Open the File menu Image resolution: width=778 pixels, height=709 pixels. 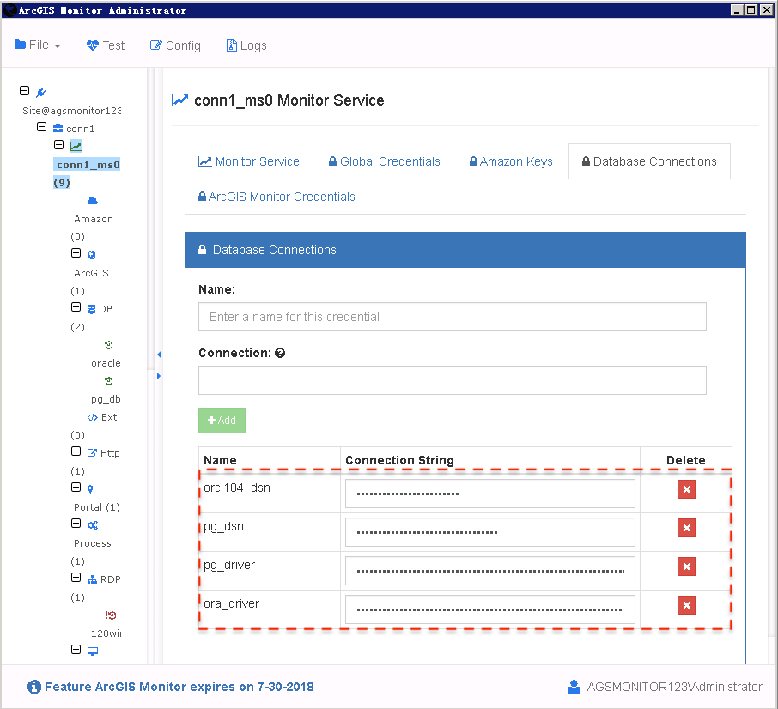pyautogui.click(x=37, y=45)
